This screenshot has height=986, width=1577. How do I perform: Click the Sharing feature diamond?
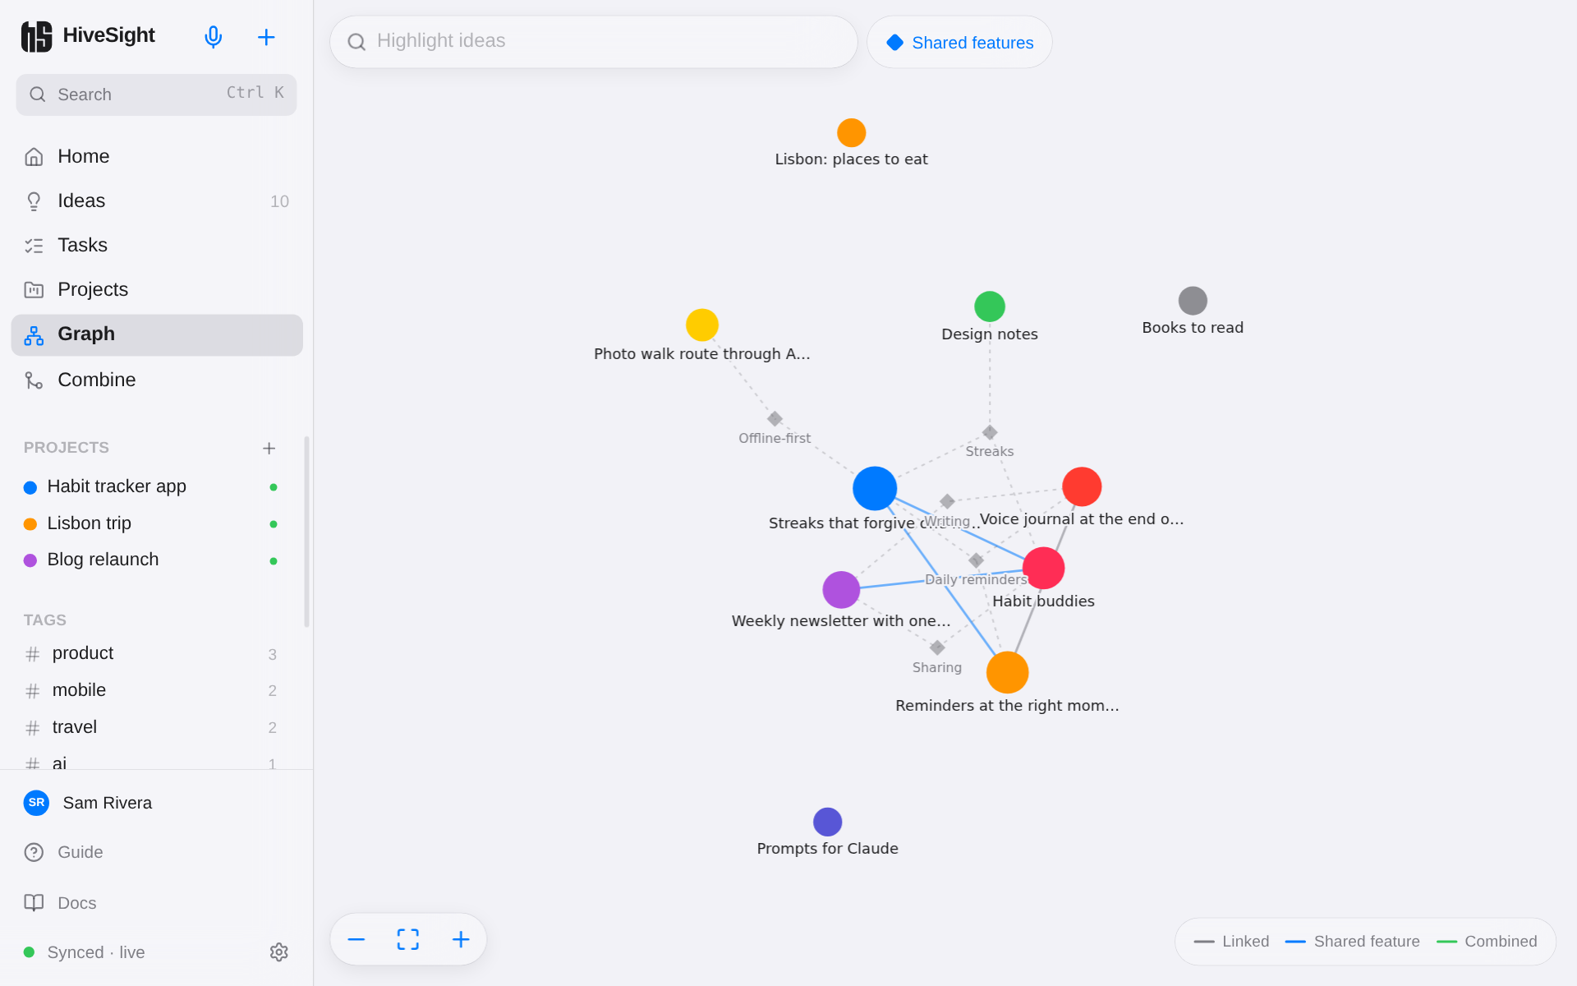coord(937,647)
